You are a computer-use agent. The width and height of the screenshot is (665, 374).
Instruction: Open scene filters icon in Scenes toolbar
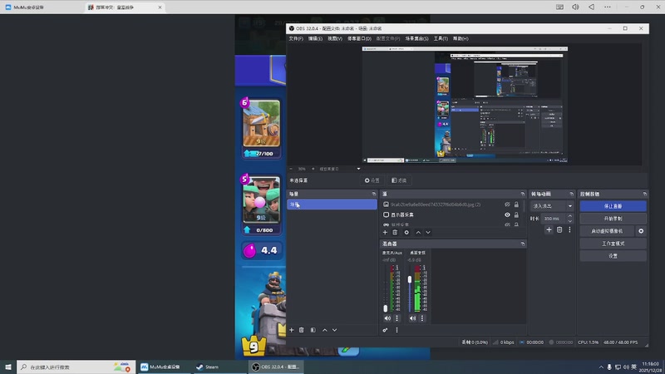[x=313, y=330]
